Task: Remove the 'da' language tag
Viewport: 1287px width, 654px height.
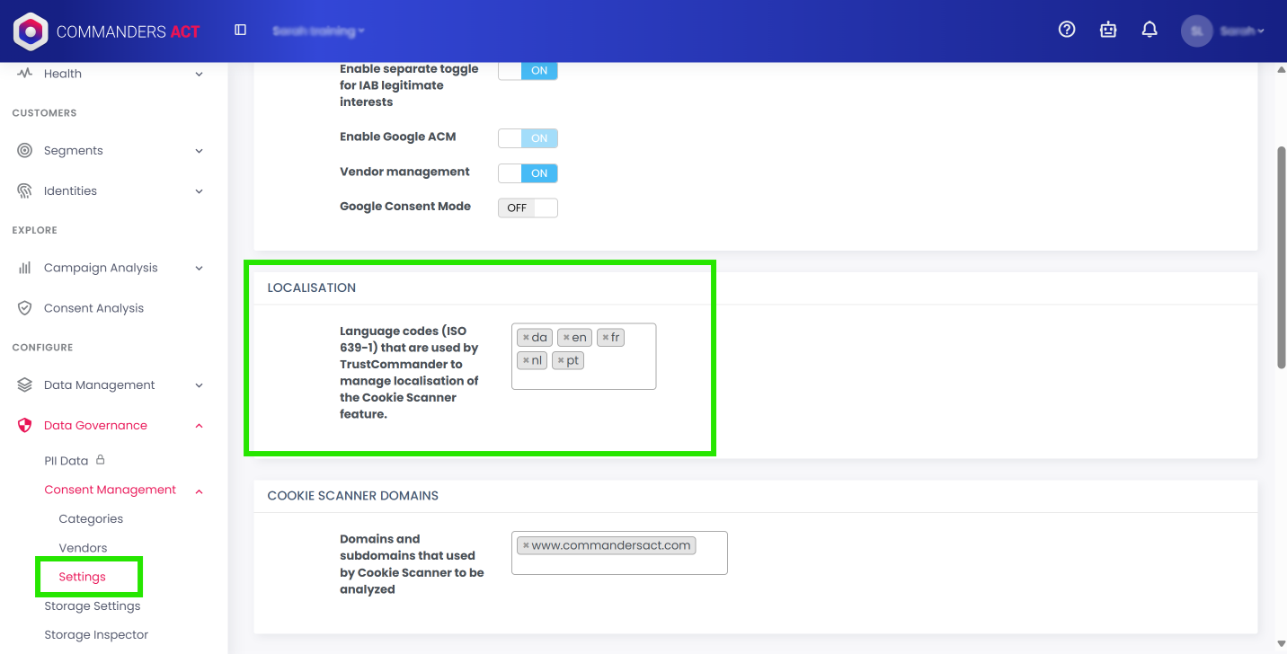Action: pyautogui.click(x=526, y=338)
